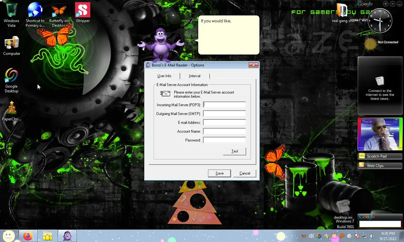This screenshot has height=242, width=404.
Task: Open the photo thumbnail gadget
Action: [x=380, y=134]
